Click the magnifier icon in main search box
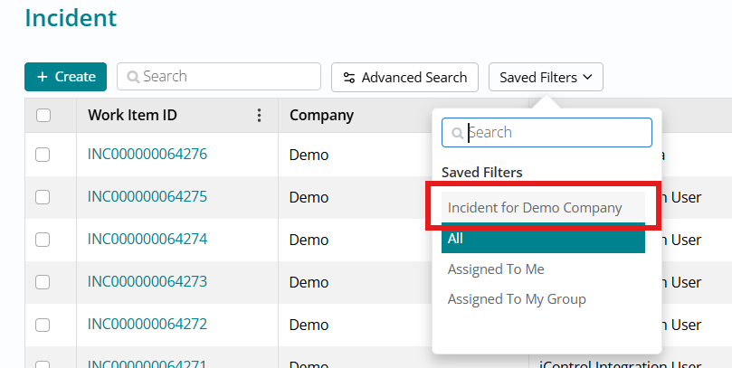The height and width of the screenshot is (368, 732). pyautogui.click(x=132, y=78)
